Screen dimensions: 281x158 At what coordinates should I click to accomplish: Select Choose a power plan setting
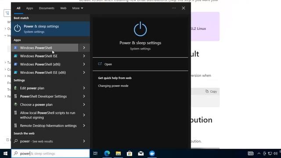45,104
